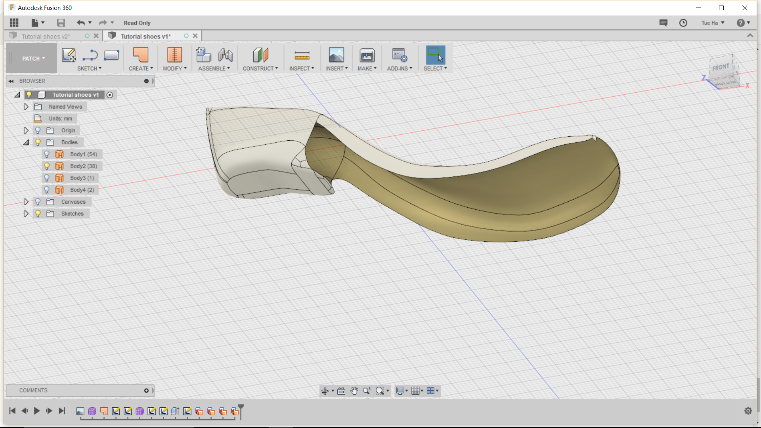Viewport: 761px width, 428px height.
Task: Open the Assemble new component icon
Action: (x=204, y=55)
